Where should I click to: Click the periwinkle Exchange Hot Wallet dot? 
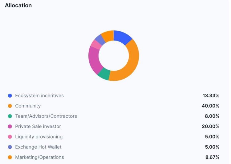tap(10, 147)
